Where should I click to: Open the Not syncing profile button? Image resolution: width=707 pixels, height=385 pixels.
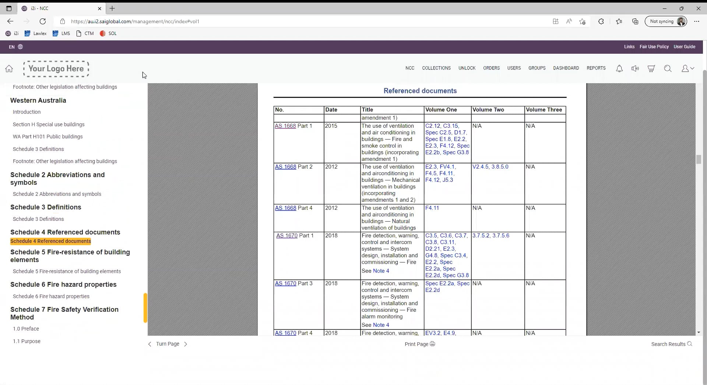click(666, 21)
